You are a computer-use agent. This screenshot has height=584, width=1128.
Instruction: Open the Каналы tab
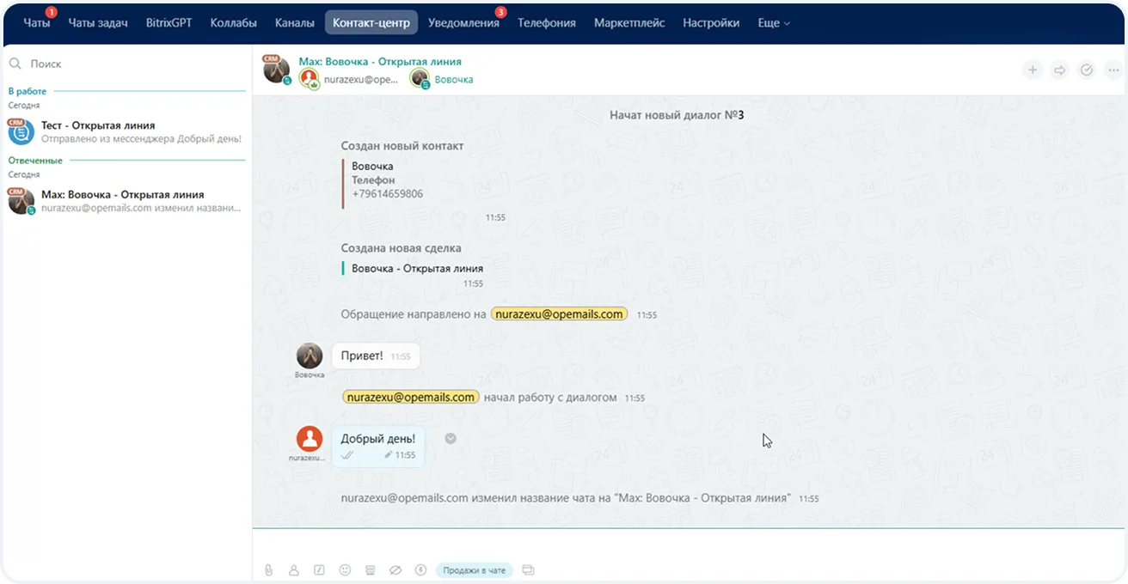[x=295, y=23]
